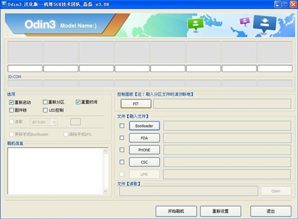The image size is (298, 219).
Task: Start flashing with 开始刷机 button
Action: click(x=176, y=211)
